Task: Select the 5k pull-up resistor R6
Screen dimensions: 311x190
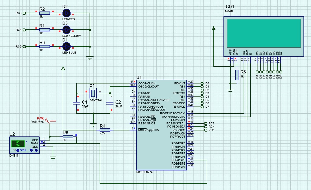Action: click(68, 137)
